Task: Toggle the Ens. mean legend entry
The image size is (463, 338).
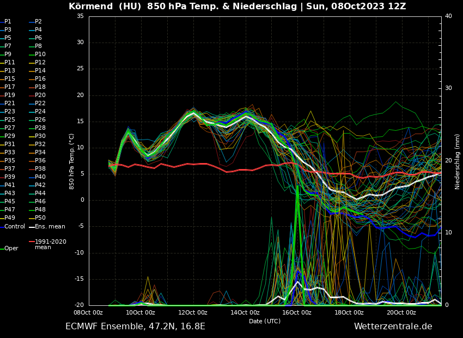Action: point(50,226)
